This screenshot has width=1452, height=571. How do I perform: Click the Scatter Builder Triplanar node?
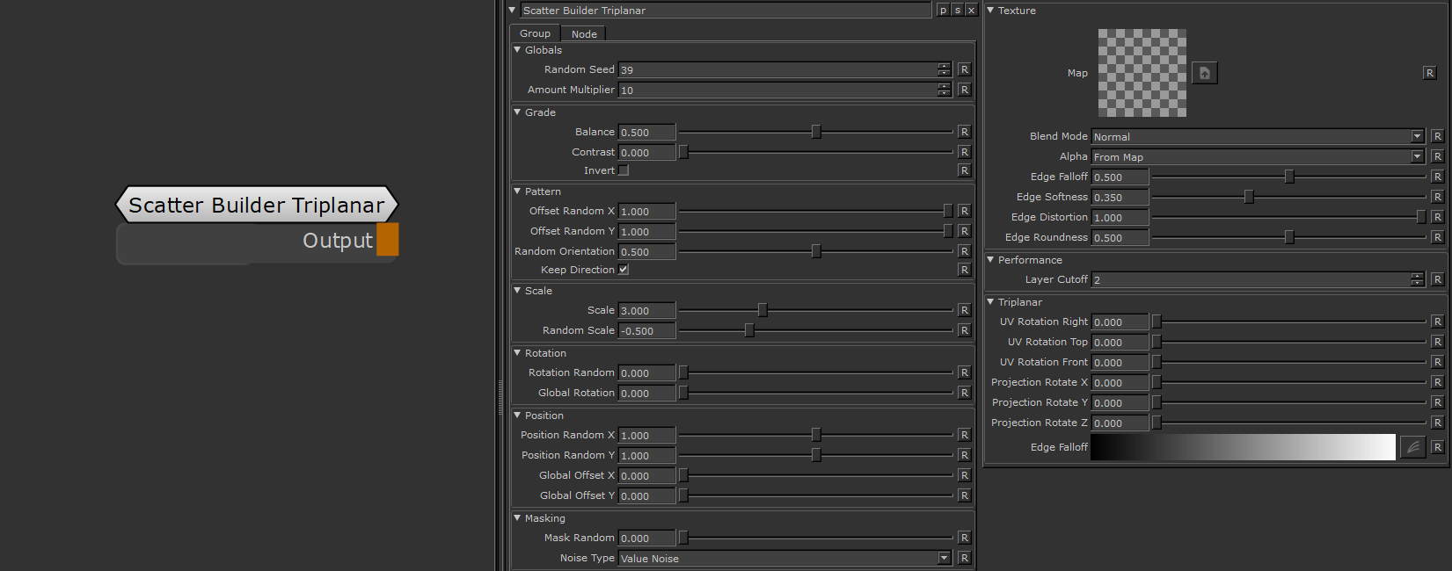coord(257,205)
